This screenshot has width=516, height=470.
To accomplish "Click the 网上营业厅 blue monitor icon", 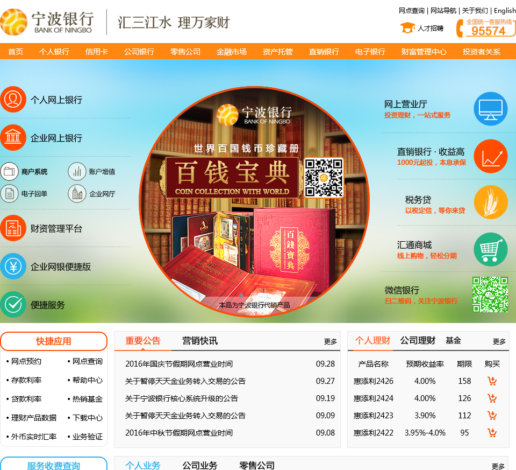I will [491, 109].
